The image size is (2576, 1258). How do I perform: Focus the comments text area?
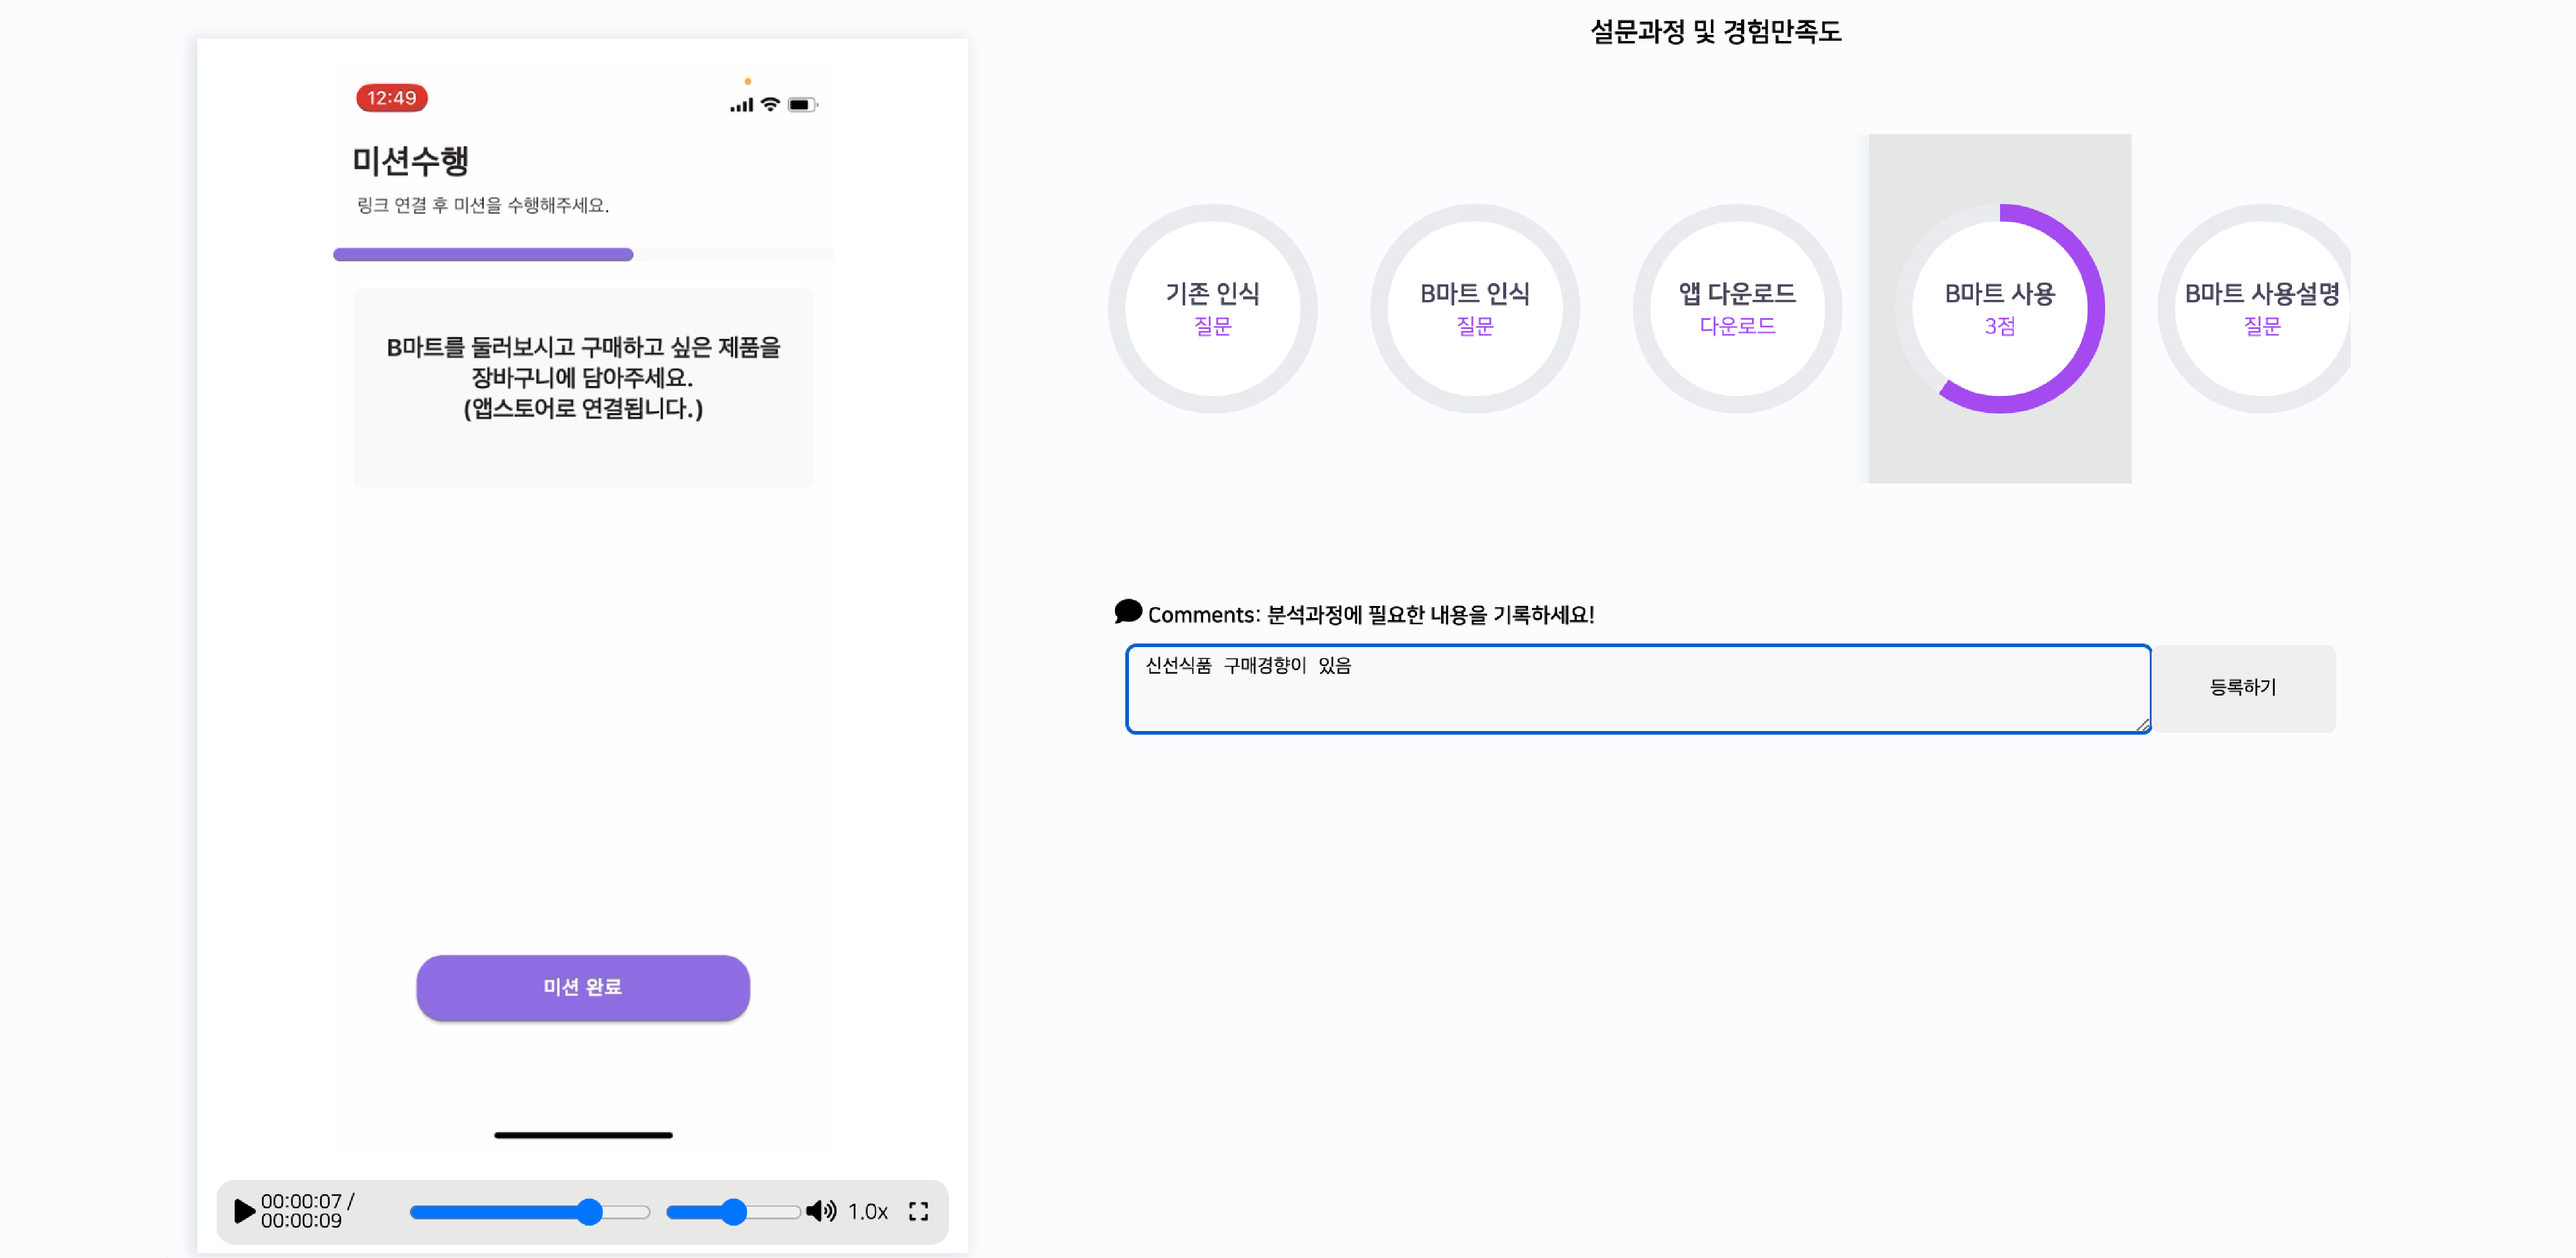[x=1638, y=689]
